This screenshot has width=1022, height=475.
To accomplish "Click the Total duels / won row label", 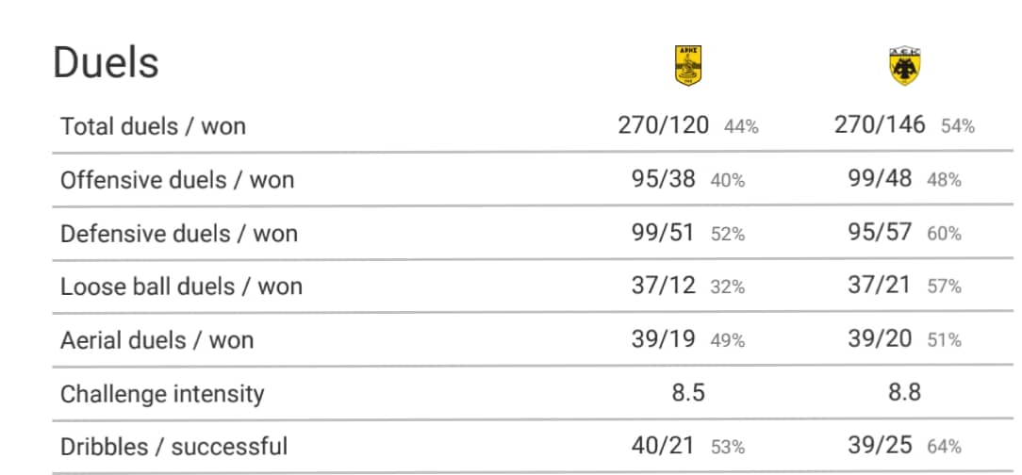I will click(153, 125).
